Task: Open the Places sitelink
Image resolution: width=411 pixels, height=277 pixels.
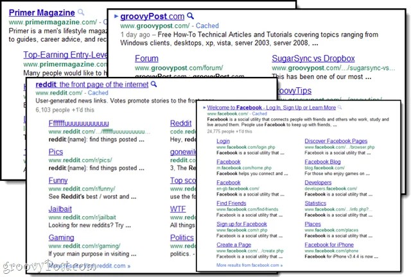Action: click(x=313, y=224)
